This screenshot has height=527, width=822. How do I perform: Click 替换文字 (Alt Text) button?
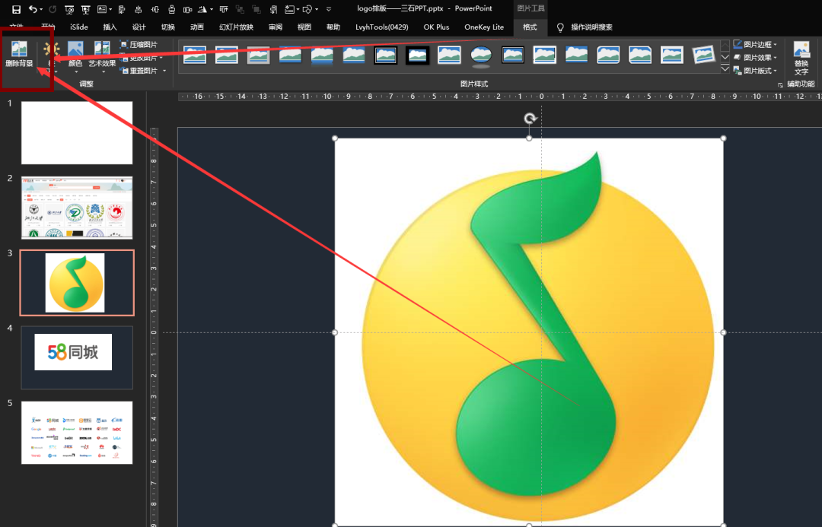tap(801, 59)
